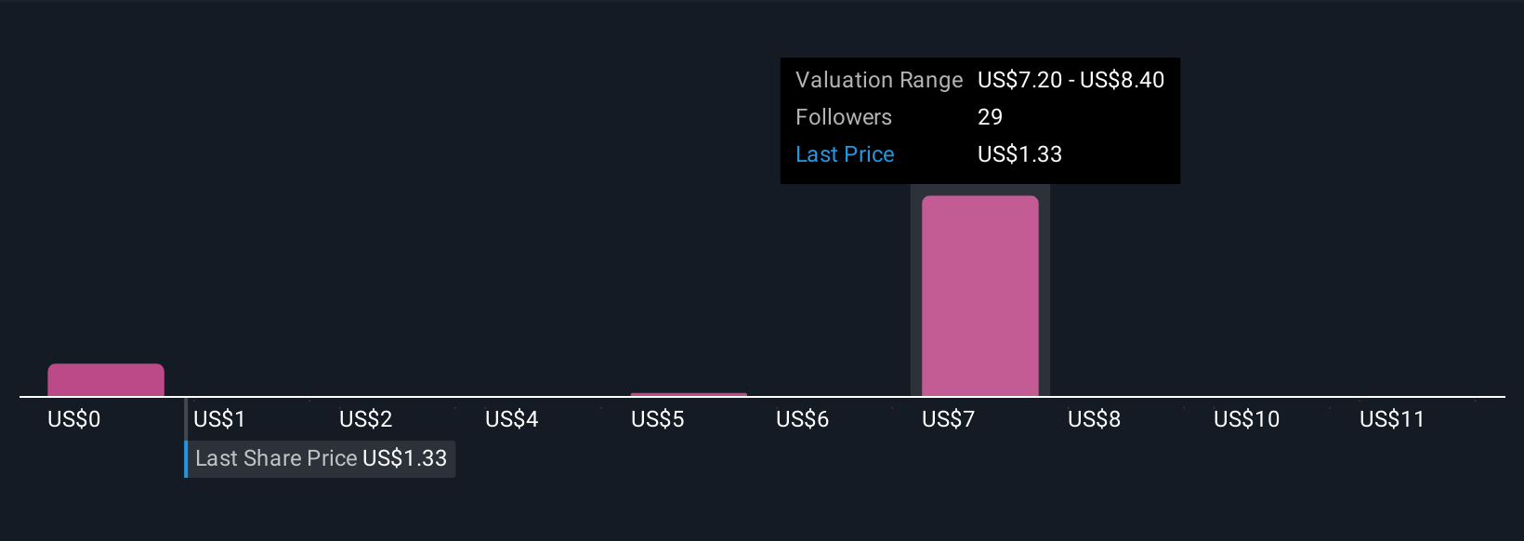Click the Last Share Price US$1.33 label
This screenshot has height=541, width=1524.
pos(321,458)
